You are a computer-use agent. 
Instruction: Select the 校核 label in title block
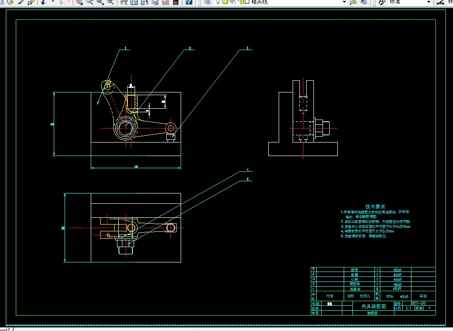click(x=315, y=308)
